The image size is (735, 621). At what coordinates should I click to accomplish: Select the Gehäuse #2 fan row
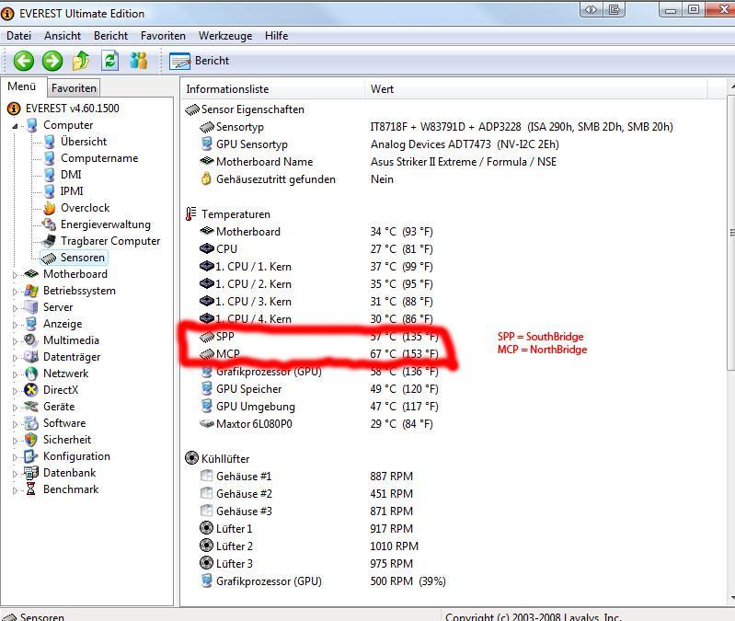[x=306, y=494]
